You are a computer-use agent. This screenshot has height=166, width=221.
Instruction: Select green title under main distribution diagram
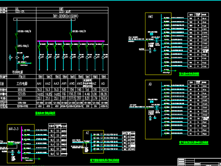point(45,113)
